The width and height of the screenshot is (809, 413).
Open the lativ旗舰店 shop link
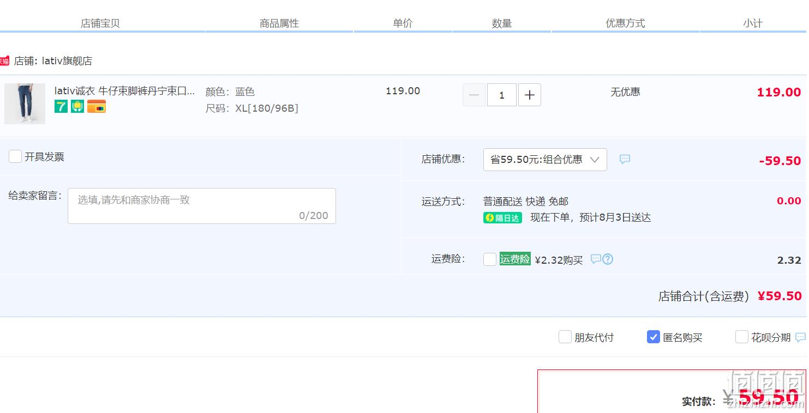coord(67,61)
